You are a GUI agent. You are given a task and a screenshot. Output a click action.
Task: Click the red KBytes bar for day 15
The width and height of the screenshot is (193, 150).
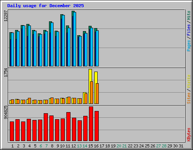point(91,124)
